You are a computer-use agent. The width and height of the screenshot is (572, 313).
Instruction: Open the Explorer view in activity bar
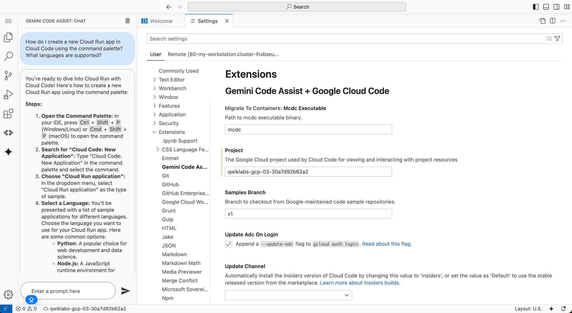point(8,37)
